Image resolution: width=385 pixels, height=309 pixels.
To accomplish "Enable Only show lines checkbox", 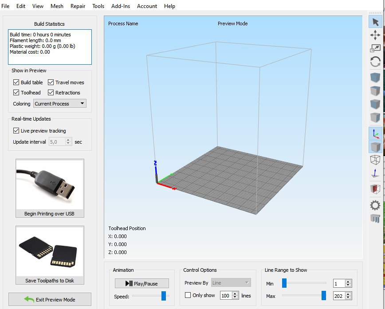I will tap(188, 295).
